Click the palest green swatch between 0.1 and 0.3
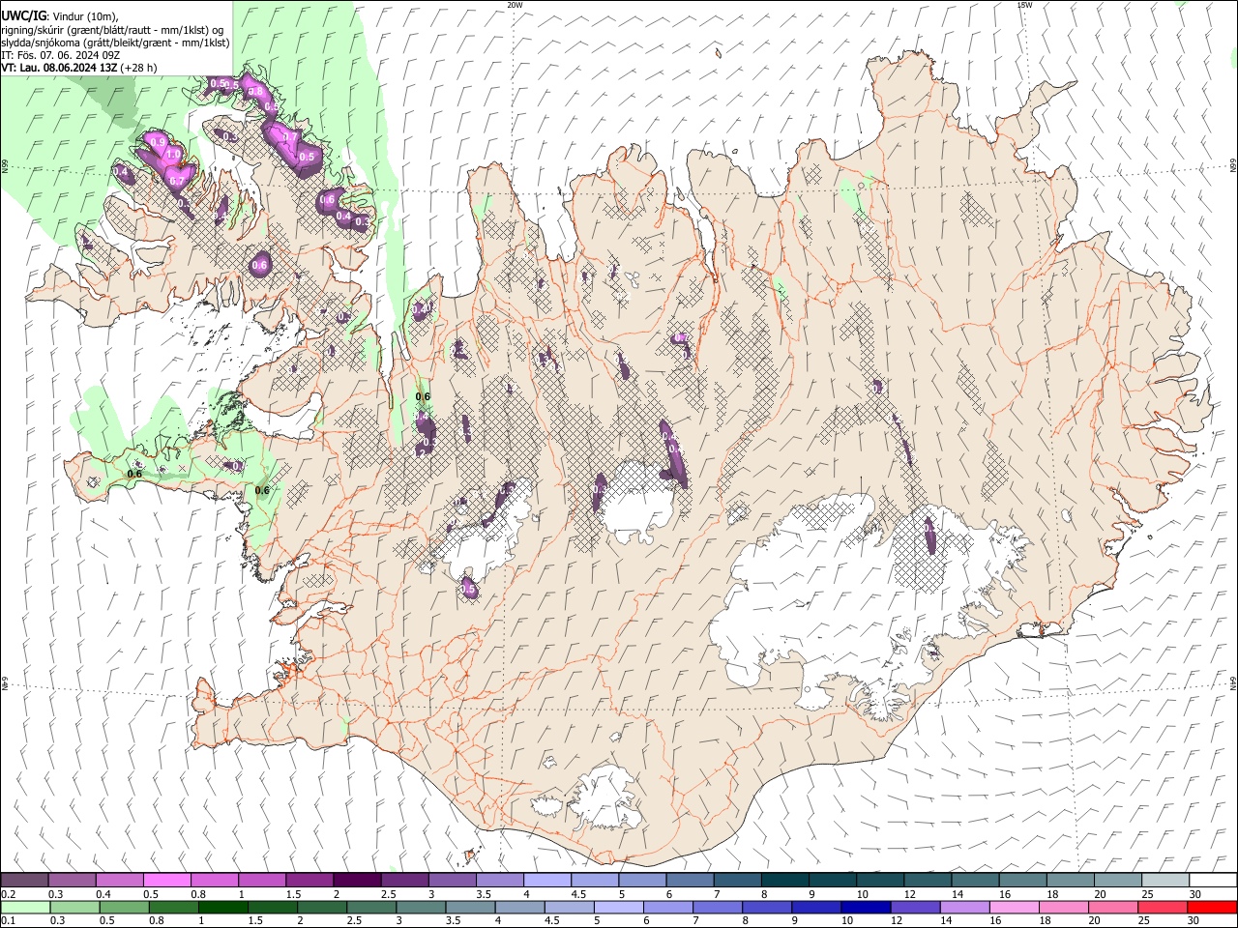Viewport: 1238px width, 928px height. (x=26, y=907)
